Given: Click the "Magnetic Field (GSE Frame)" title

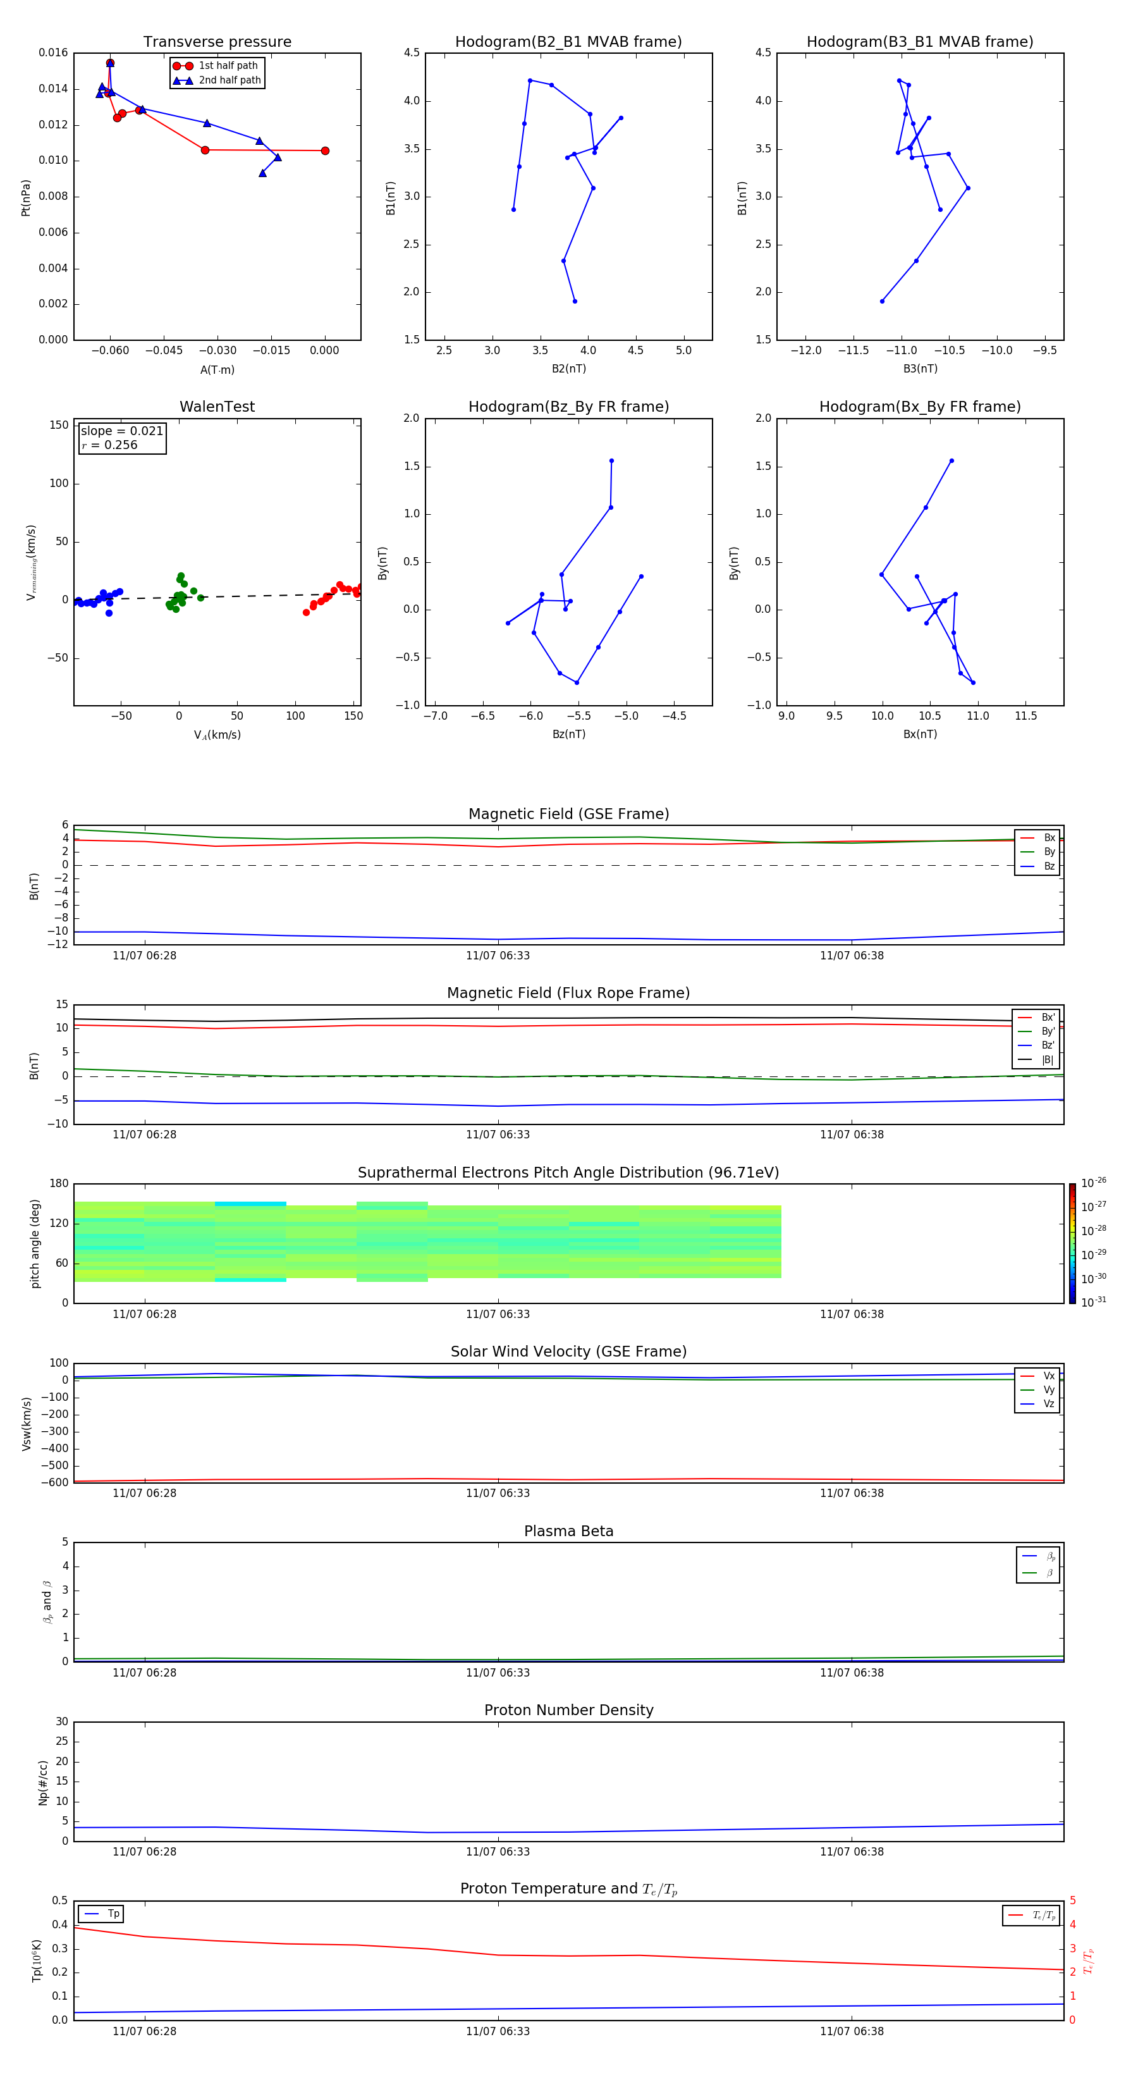Looking at the screenshot, I should point(568,814).
